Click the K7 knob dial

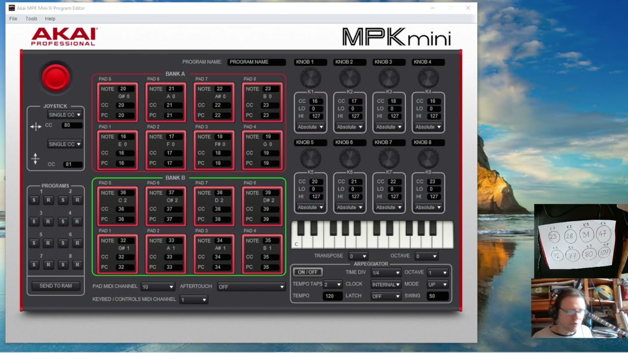(x=389, y=158)
